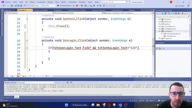Switch to the Lista de Erros tab
Image resolution: width=192 pixels, height=108 pixels.
9,97
